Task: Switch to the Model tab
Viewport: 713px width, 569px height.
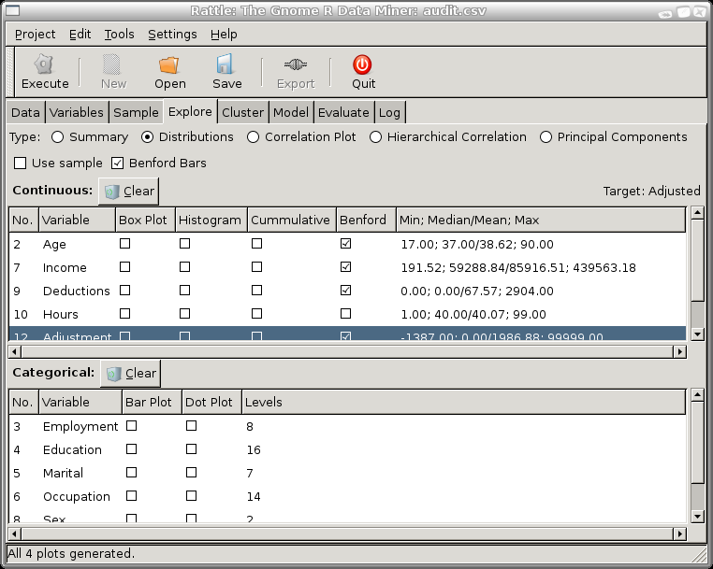Action: coord(291,113)
